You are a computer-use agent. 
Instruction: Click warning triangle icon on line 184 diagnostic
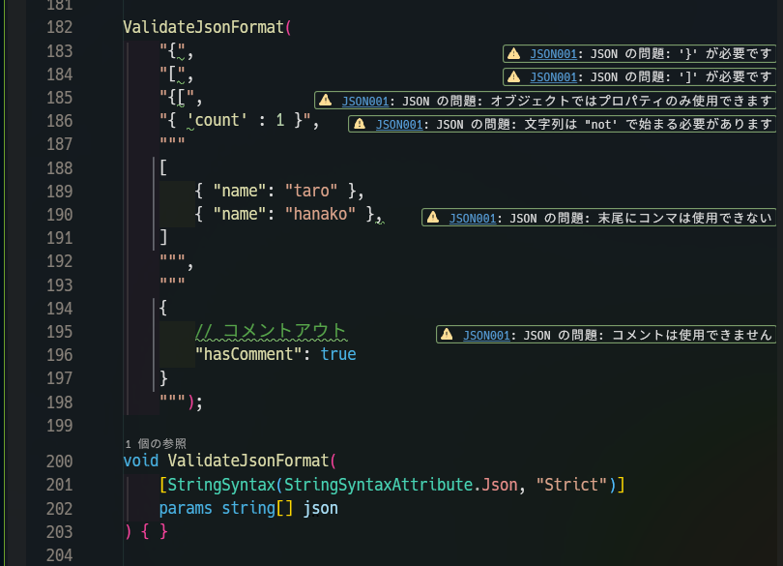(x=514, y=76)
